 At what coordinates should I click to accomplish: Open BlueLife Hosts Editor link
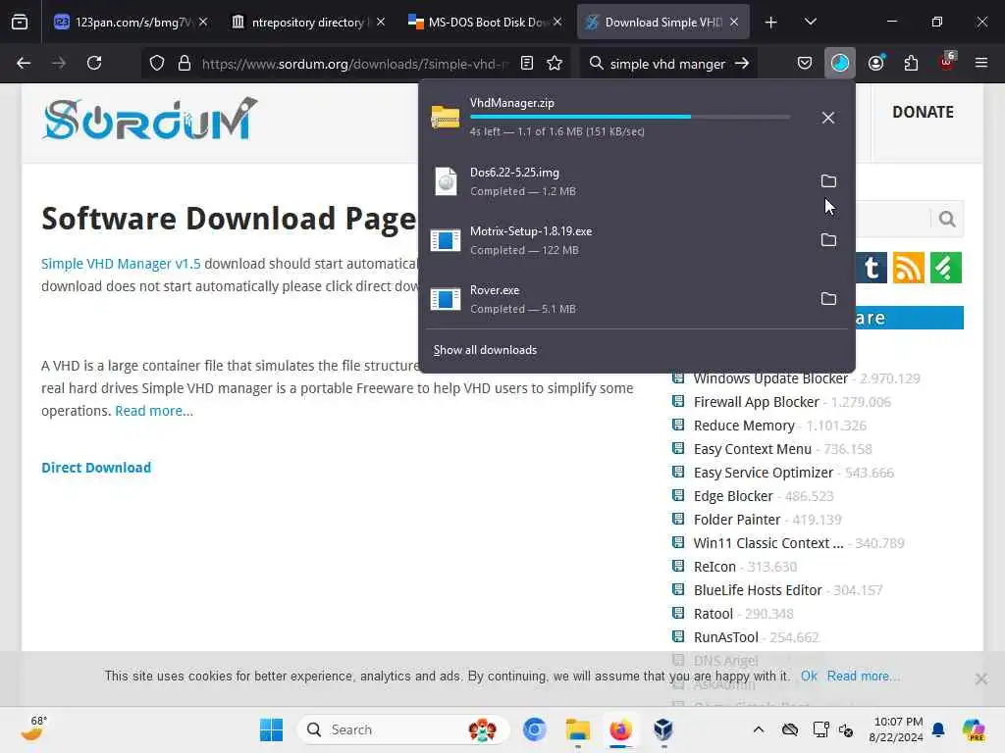[x=758, y=590]
